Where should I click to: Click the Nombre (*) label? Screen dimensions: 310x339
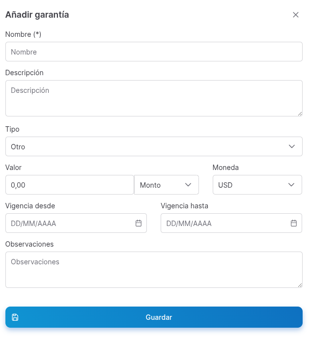23,34
